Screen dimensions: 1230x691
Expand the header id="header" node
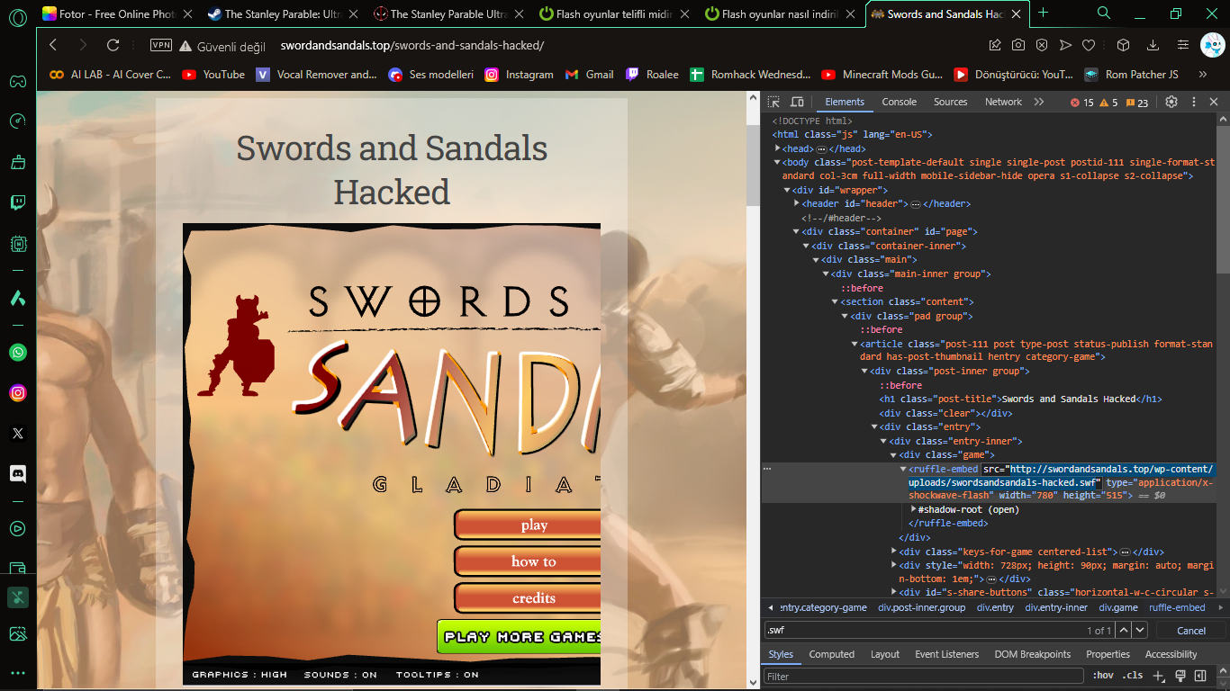(x=797, y=203)
